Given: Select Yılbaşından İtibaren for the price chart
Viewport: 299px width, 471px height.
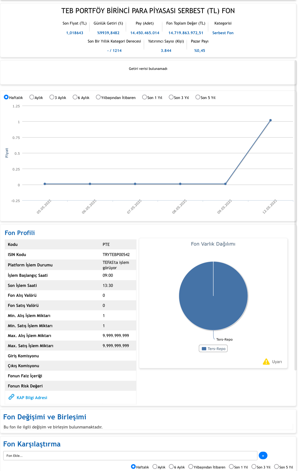Looking at the screenshot, I should [x=98, y=97].
